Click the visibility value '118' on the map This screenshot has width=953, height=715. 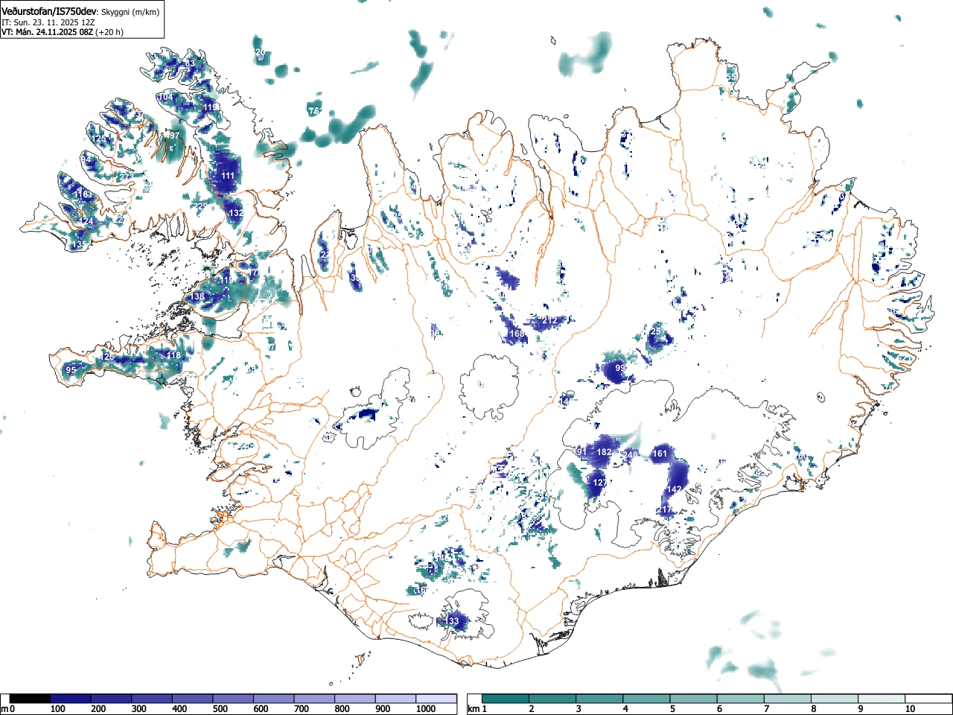pos(173,356)
